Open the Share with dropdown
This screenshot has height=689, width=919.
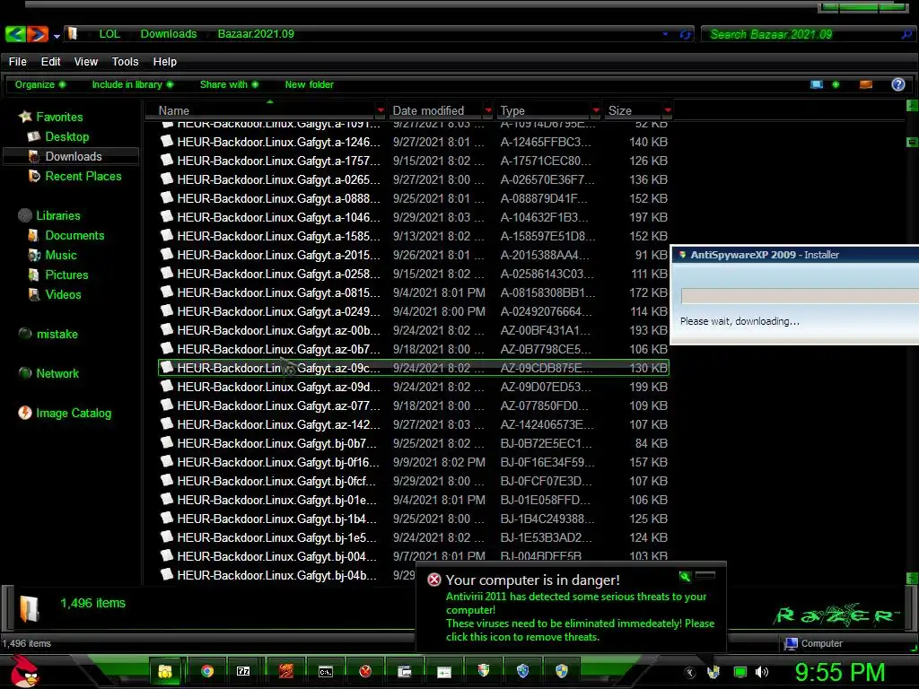click(x=229, y=84)
